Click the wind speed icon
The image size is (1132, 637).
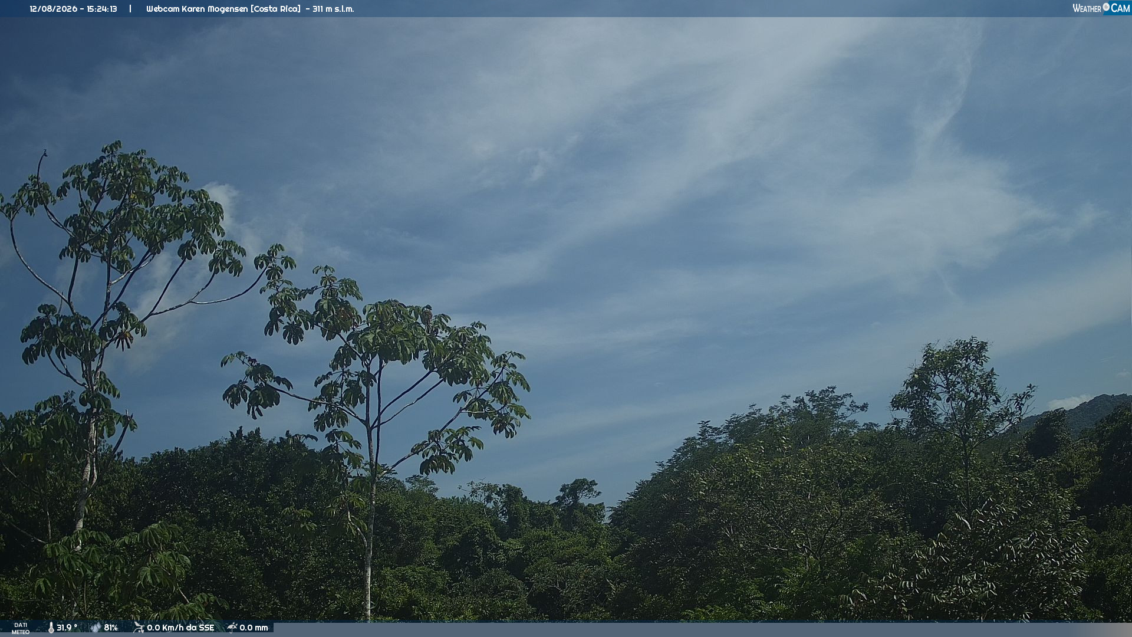tap(139, 628)
